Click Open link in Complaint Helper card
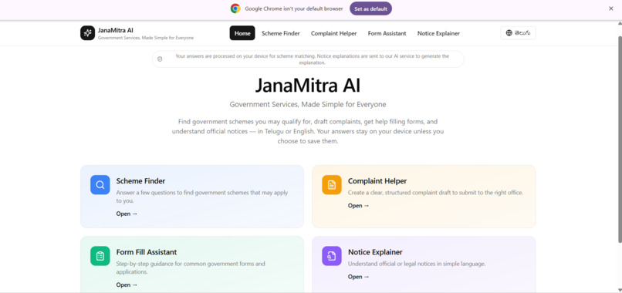 [358, 205]
